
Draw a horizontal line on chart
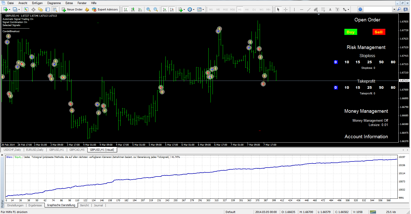point(301,9)
